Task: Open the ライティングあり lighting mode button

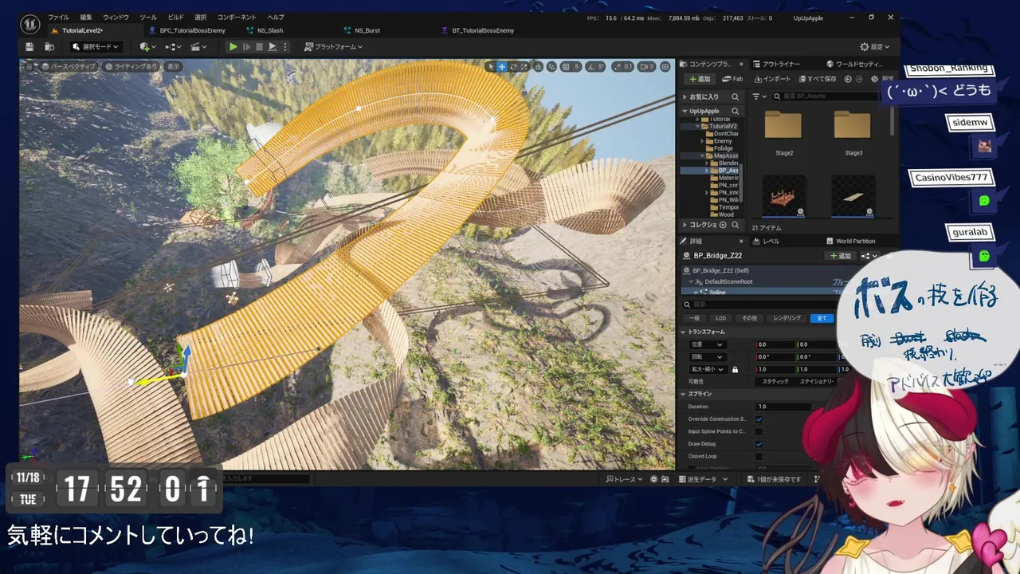Action: click(131, 67)
